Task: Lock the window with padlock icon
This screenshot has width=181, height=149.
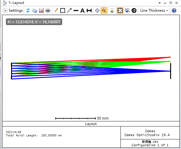Action: tap(112, 11)
